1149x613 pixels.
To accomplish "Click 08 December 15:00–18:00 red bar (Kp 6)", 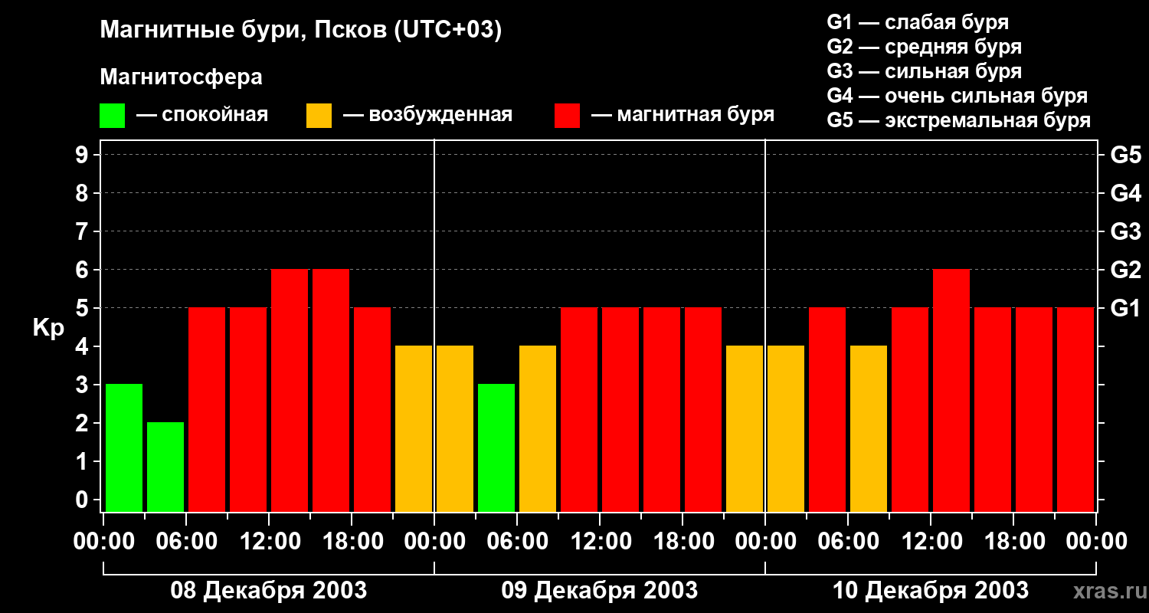I will 331,390.
